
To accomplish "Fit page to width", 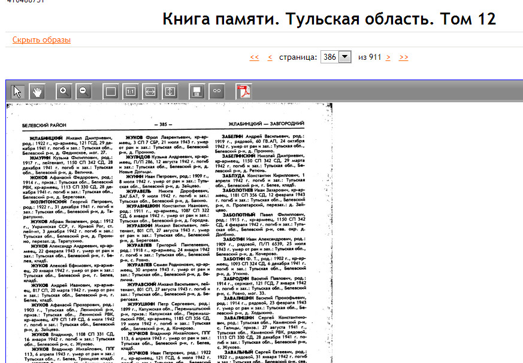I will click(x=150, y=91).
